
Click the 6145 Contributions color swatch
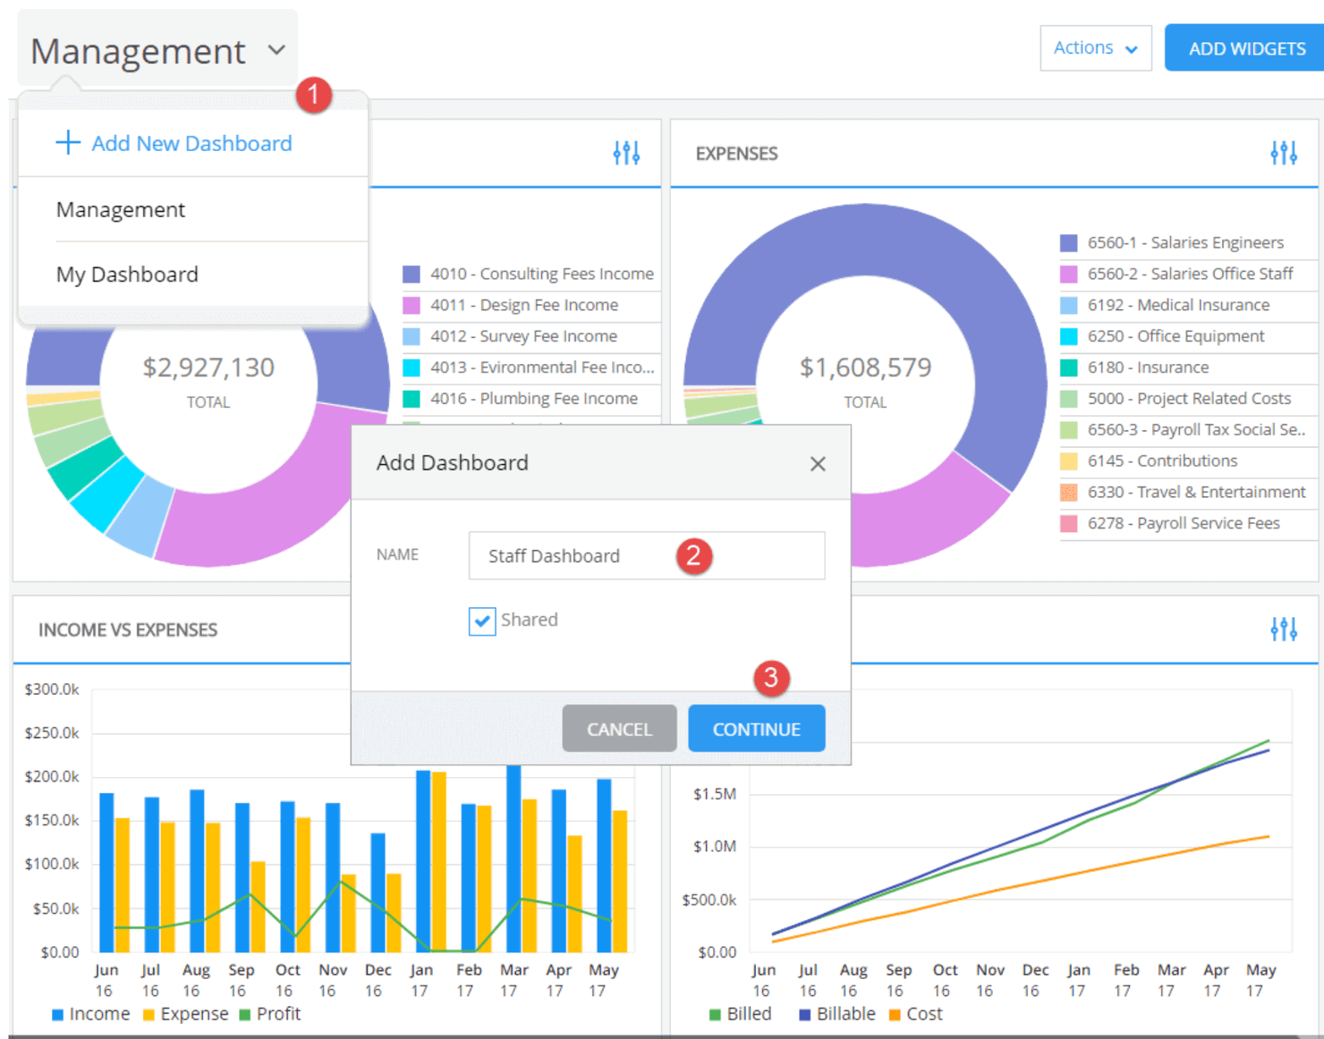(x=1068, y=461)
